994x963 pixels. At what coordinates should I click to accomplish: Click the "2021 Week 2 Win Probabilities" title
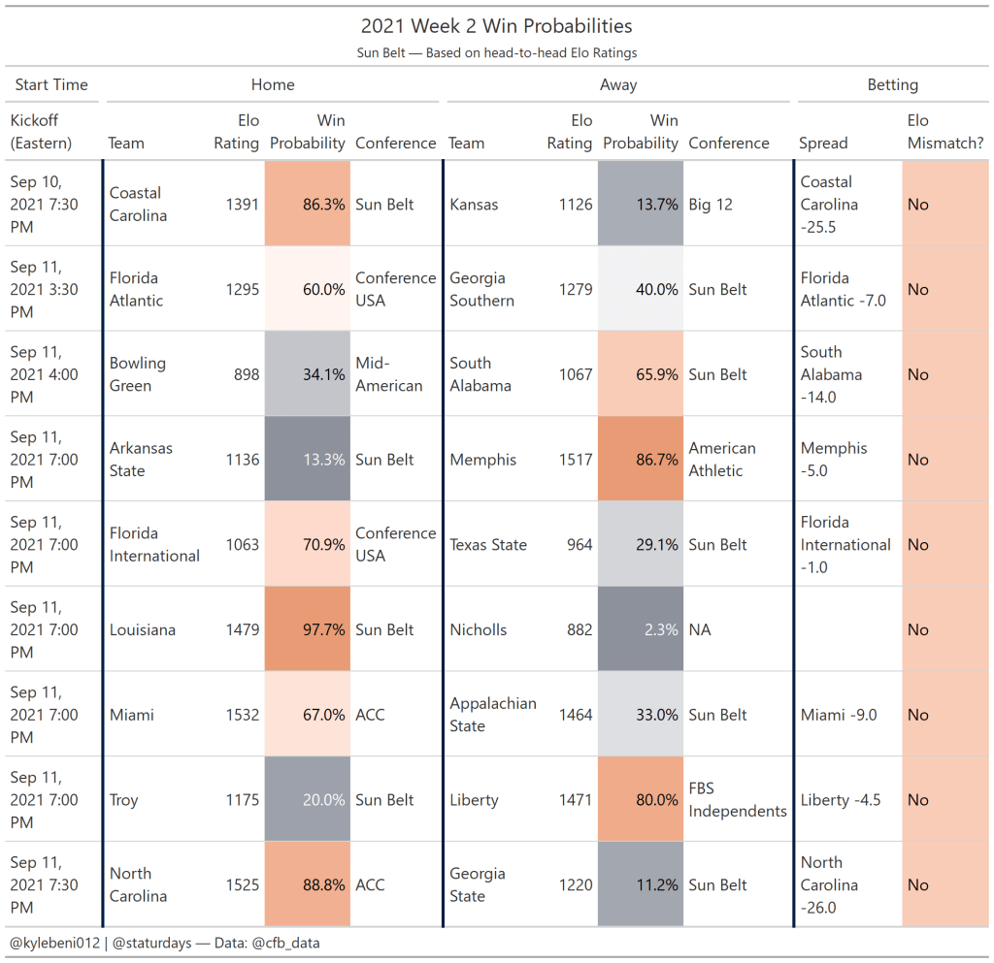(x=496, y=26)
